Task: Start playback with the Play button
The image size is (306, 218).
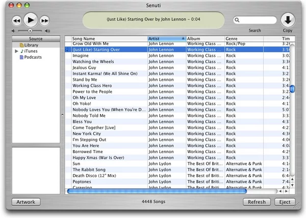Action: tap(31, 20)
